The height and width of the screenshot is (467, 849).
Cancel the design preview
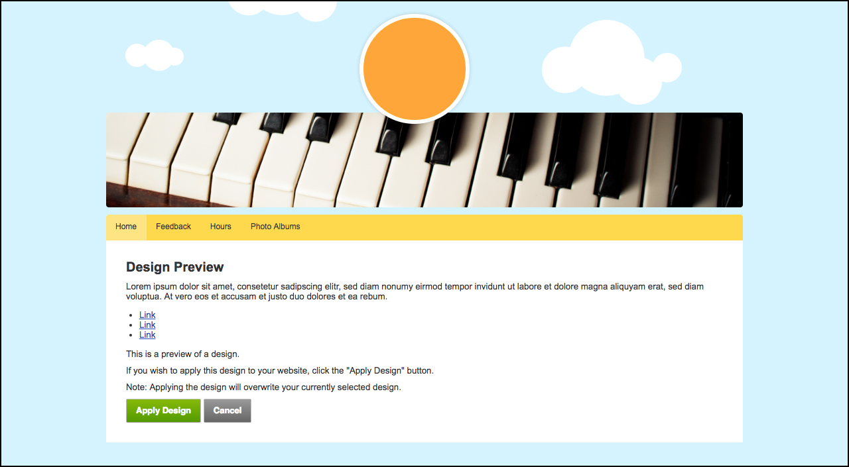228,411
